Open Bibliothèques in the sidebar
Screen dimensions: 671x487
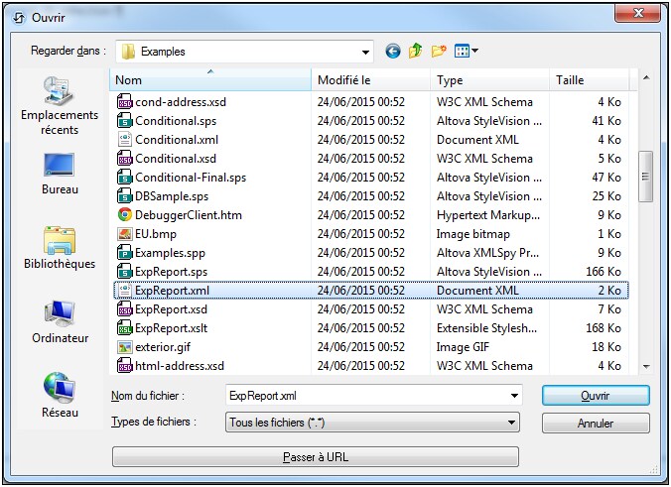[x=59, y=247]
